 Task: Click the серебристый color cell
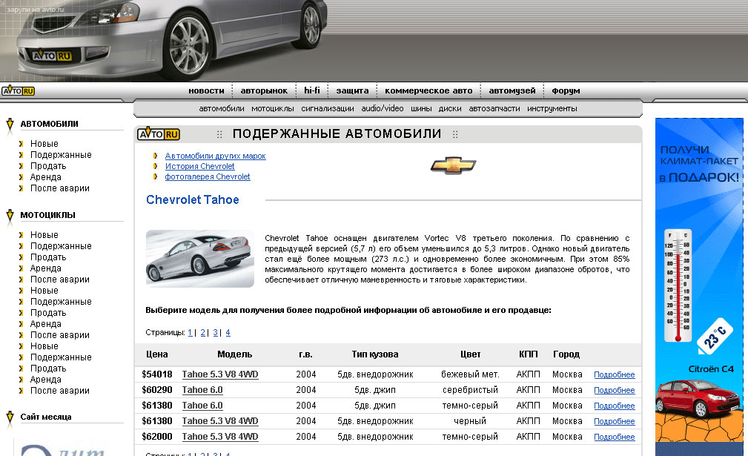click(x=470, y=390)
